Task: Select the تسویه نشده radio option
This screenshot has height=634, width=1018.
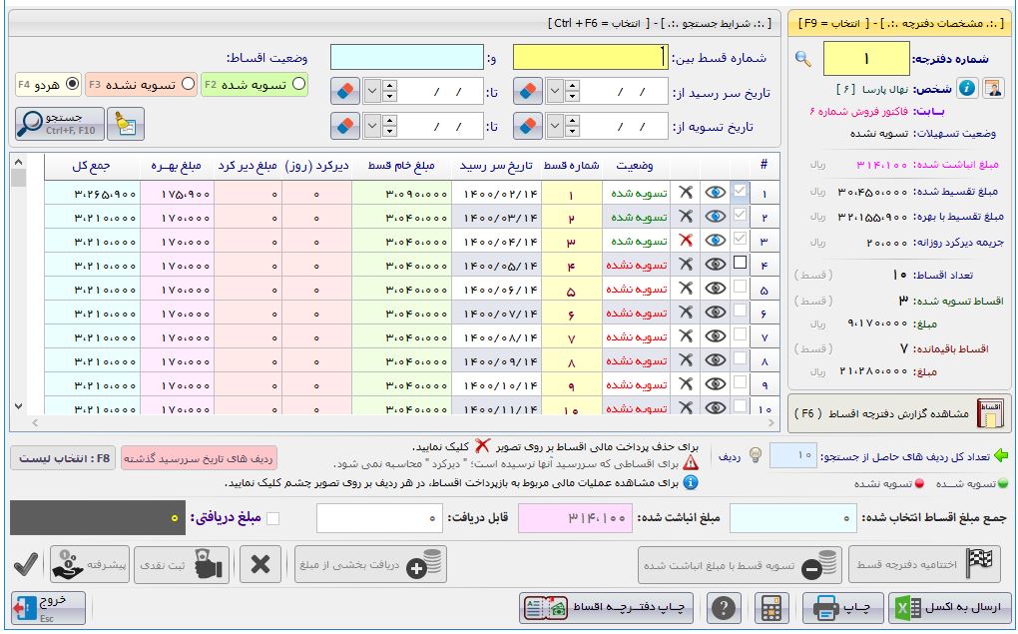Action: [188, 85]
